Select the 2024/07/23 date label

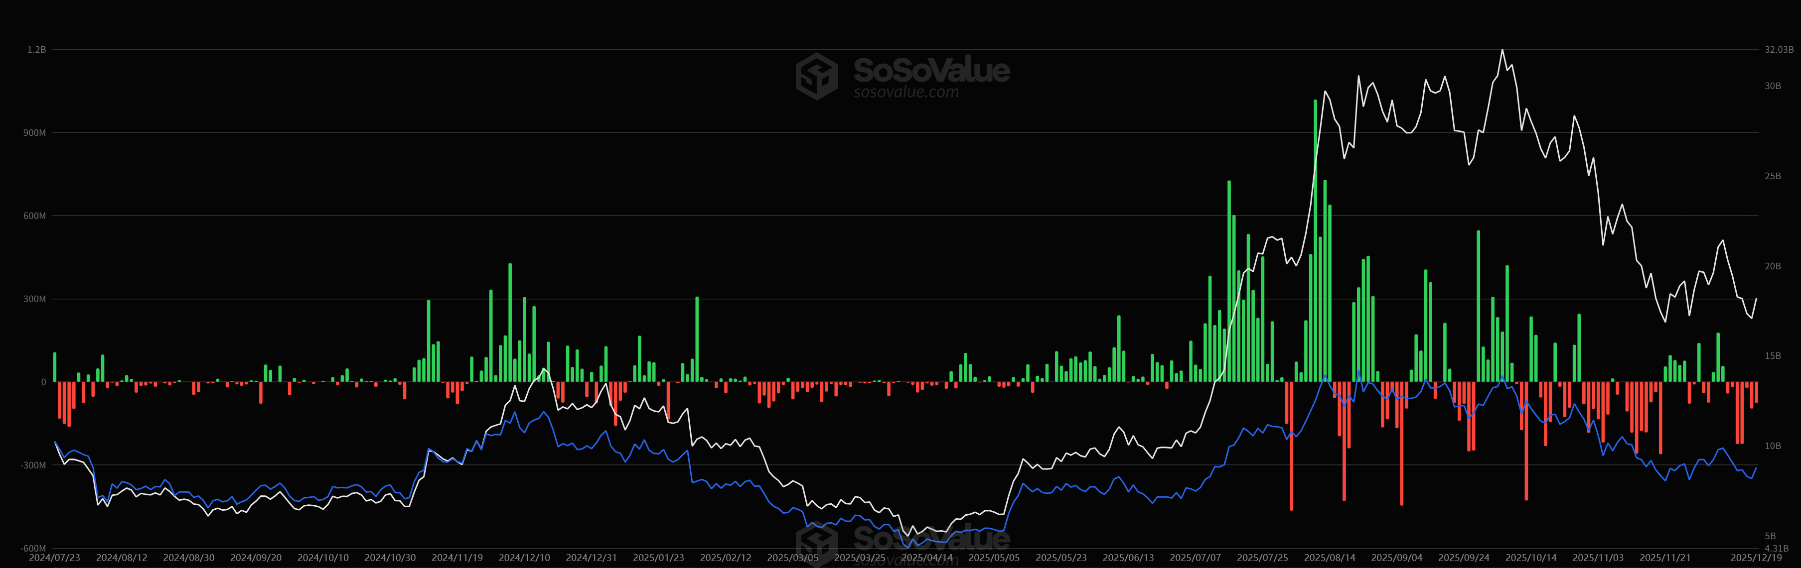pos(54,558)
